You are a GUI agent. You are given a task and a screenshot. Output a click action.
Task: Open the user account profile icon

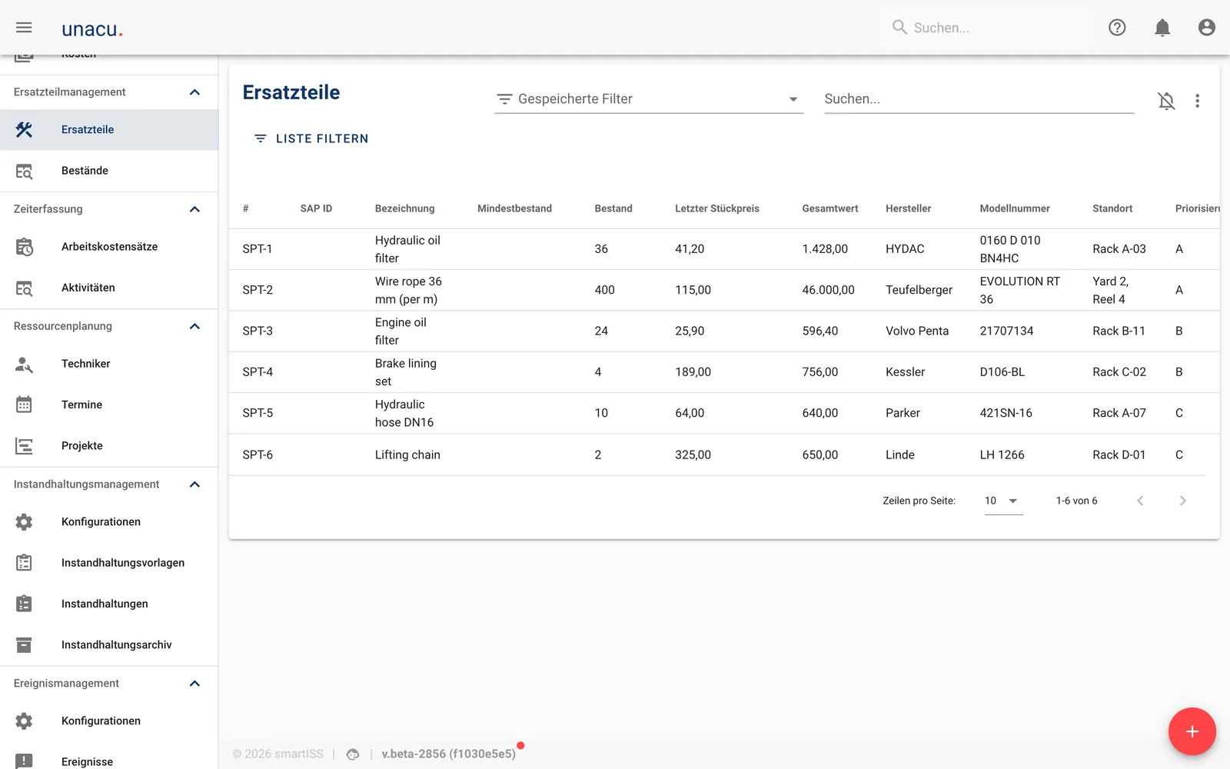point(1207,28)
